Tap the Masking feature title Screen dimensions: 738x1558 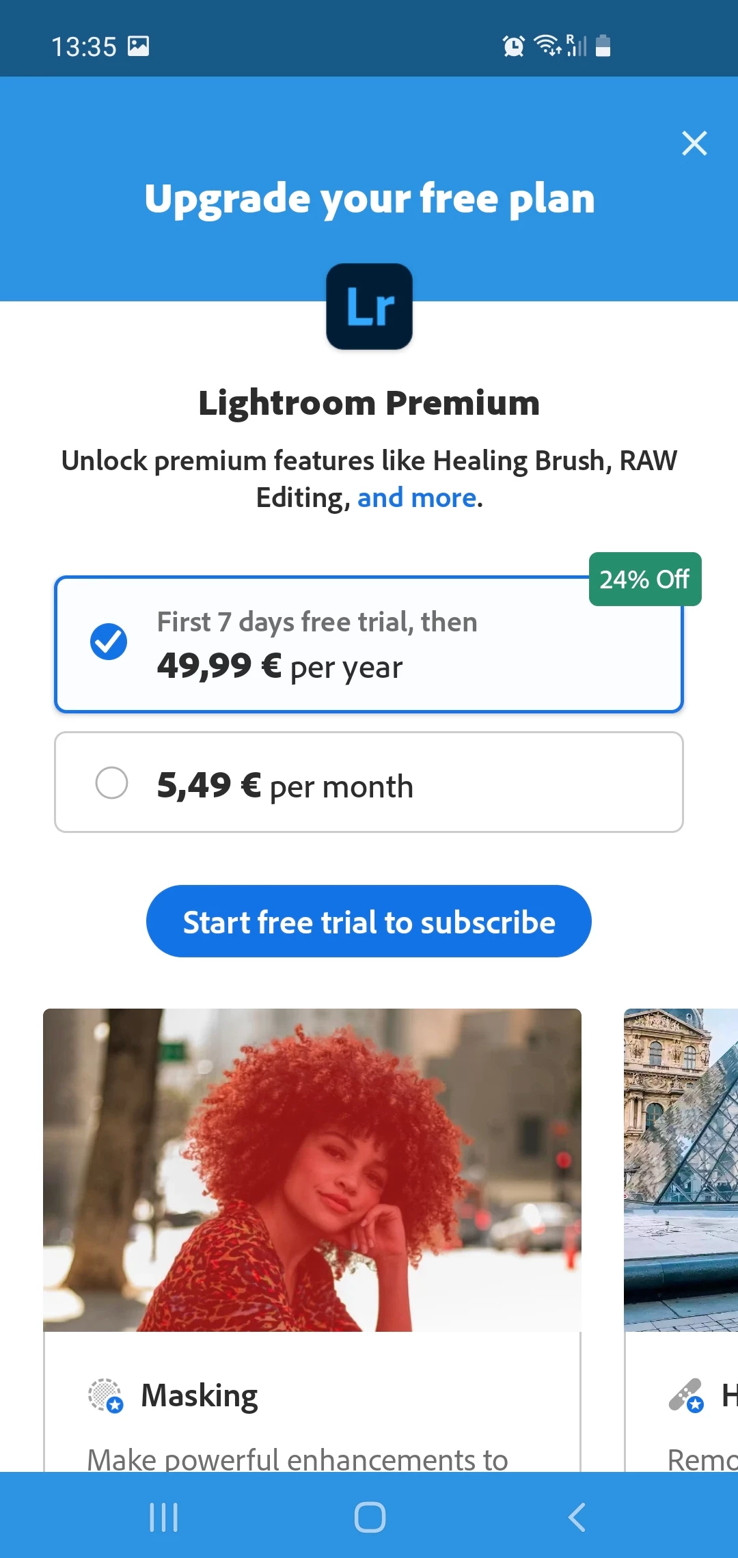(x=200, y=1395)
